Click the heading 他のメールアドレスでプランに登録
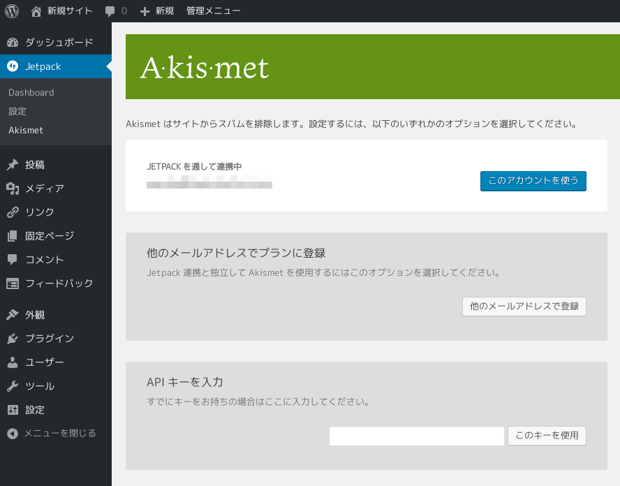 pyautogui.click(x=236, y=253)
